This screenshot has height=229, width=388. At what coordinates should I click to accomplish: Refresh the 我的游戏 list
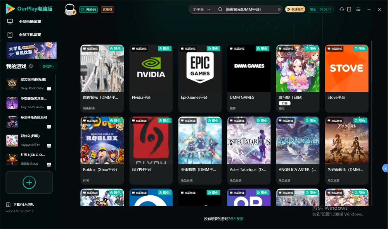[x=31, y=66]
